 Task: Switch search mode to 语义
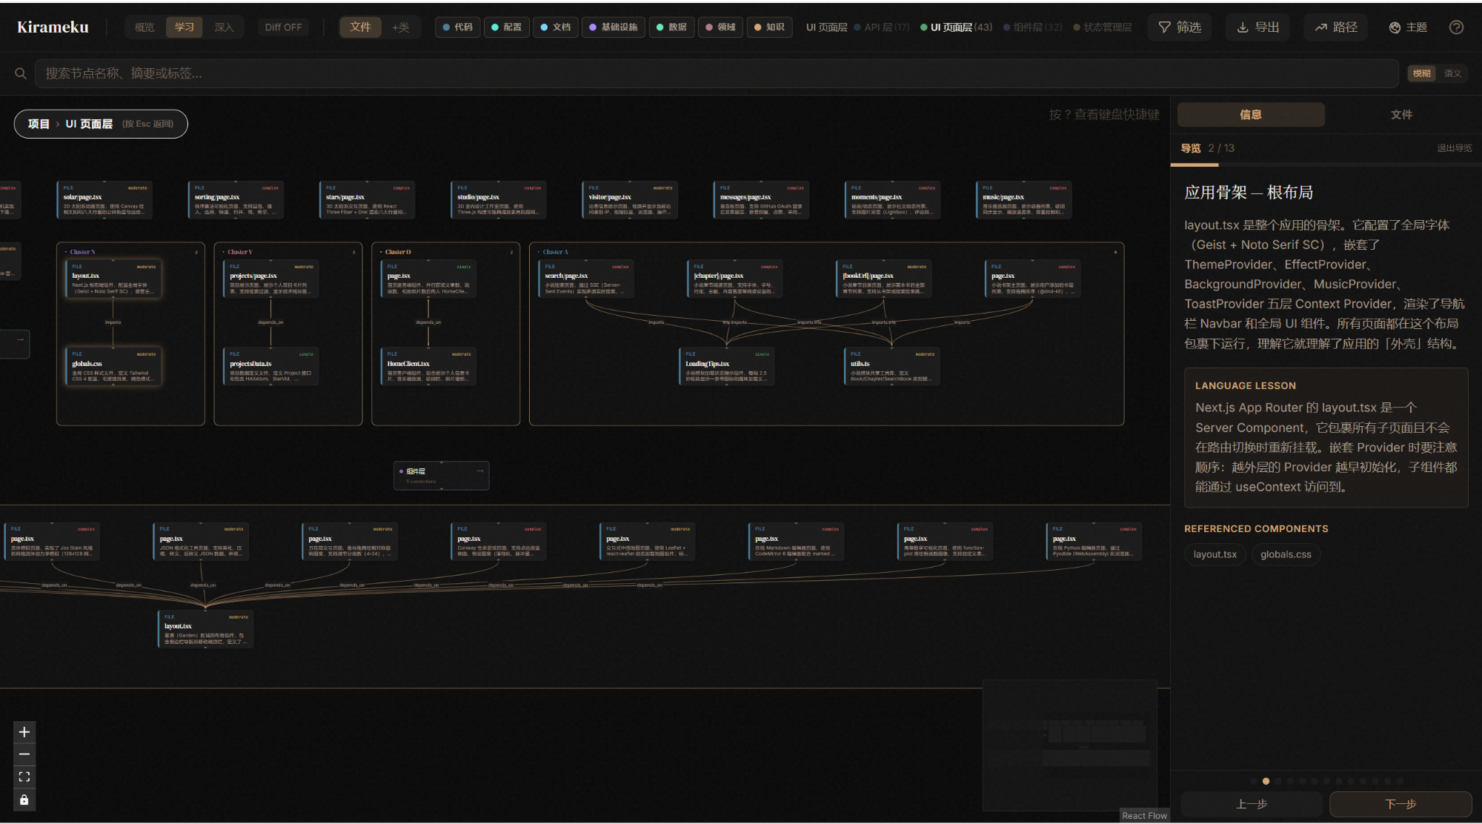tap(1452, 73)
